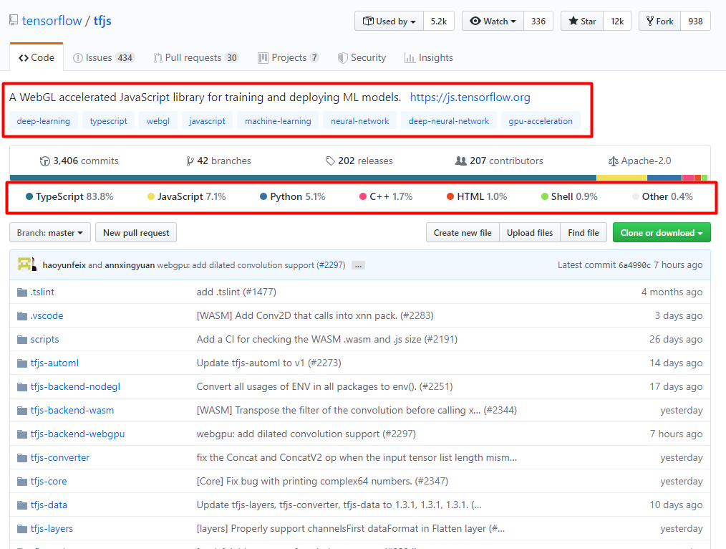Screen dimensions: 726x549
Task: Open the .vscode folder
Action: (47, 315)
